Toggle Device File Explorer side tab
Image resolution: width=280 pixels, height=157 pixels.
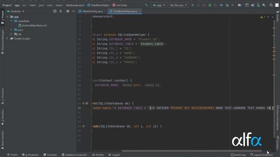(x=278, y=118)
